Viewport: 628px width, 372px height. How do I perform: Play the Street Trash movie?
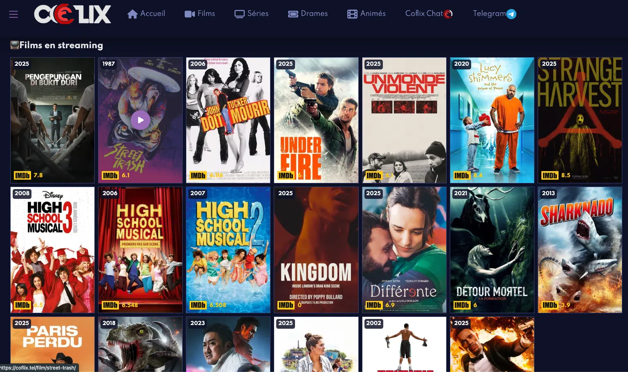coord(141,120)
